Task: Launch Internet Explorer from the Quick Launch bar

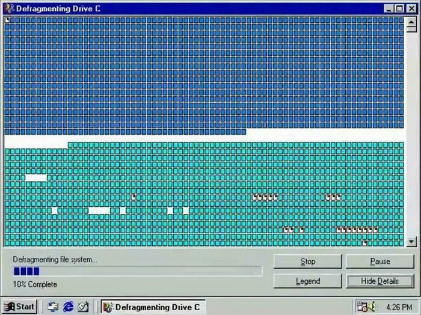Action: (68, 307)
